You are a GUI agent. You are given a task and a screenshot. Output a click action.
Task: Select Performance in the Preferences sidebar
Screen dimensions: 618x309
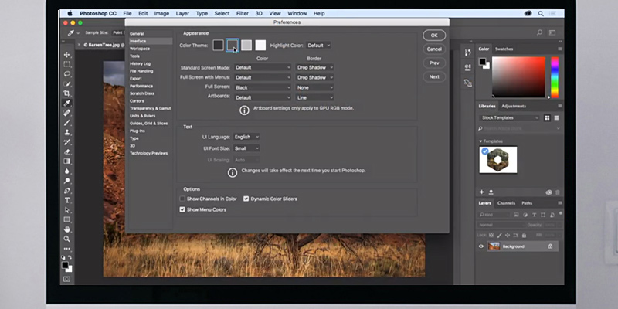pos(141,86)
